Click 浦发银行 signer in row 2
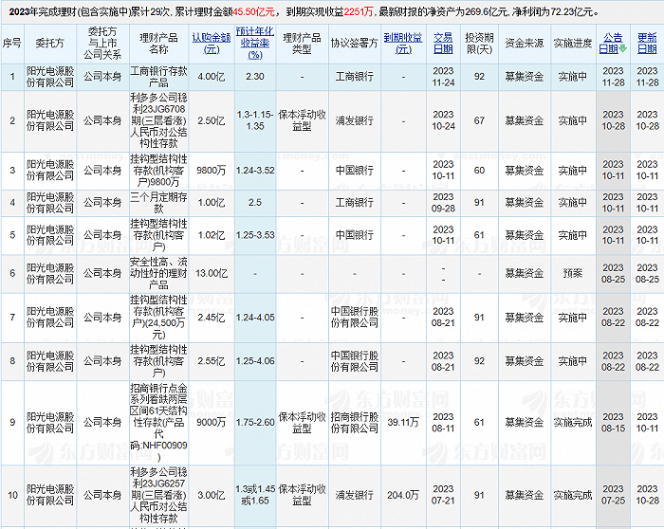 355,121
